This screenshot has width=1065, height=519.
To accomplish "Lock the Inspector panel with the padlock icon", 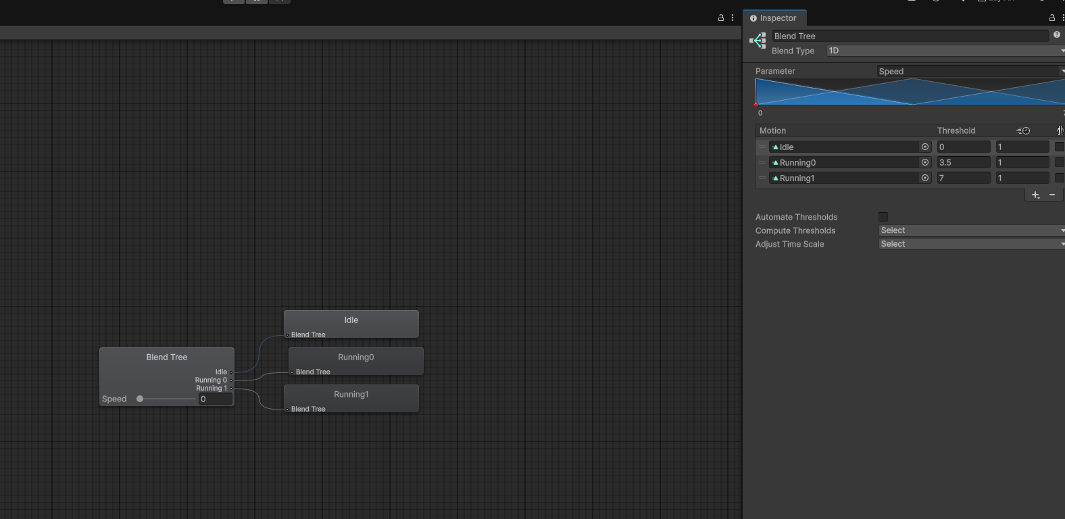I will tap(1051, 18).
